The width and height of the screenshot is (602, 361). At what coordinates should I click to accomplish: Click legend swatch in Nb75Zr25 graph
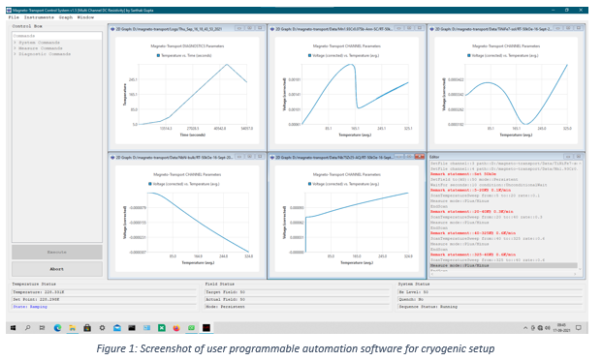310,184
